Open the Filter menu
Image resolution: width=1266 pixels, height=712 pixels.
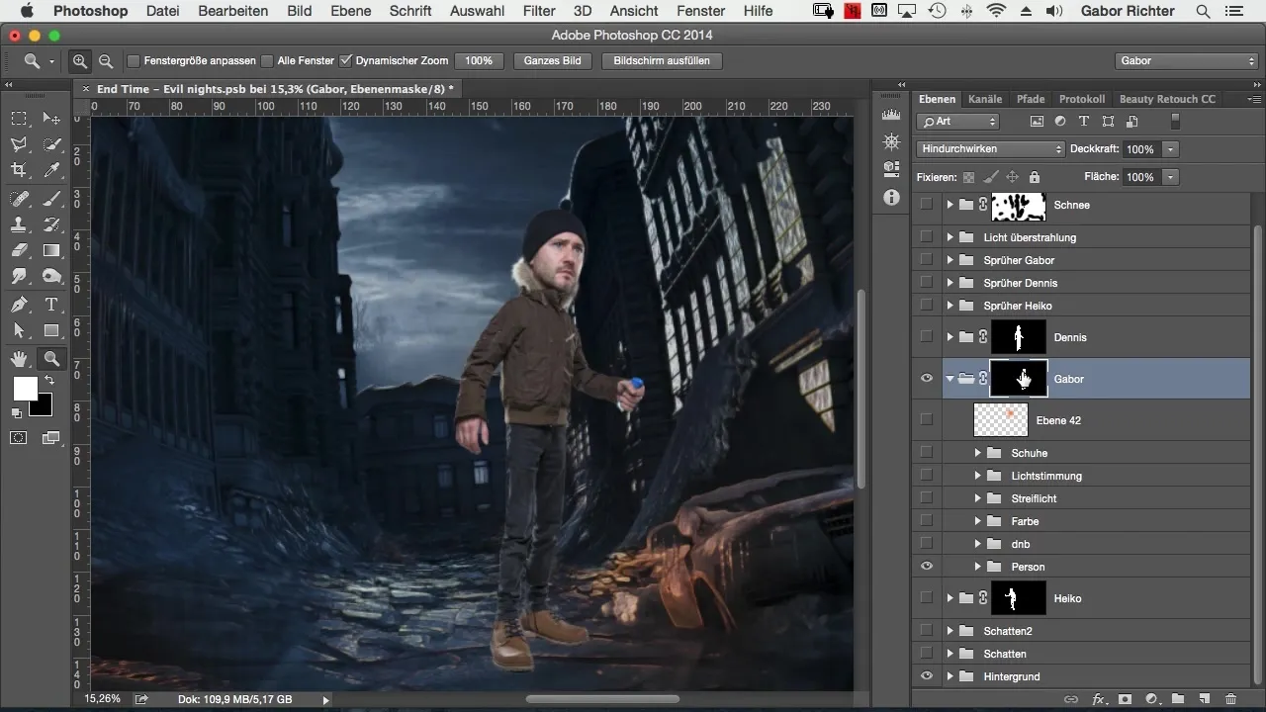click(538, 11)
